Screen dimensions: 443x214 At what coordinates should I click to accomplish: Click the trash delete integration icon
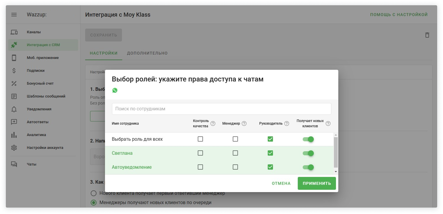click(427, 35)
